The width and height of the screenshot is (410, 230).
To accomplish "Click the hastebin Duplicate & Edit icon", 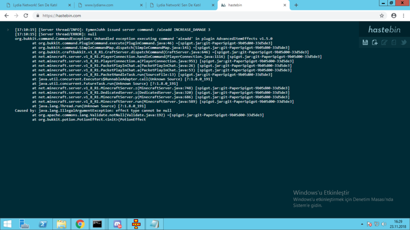I will [x=384, y=42].
